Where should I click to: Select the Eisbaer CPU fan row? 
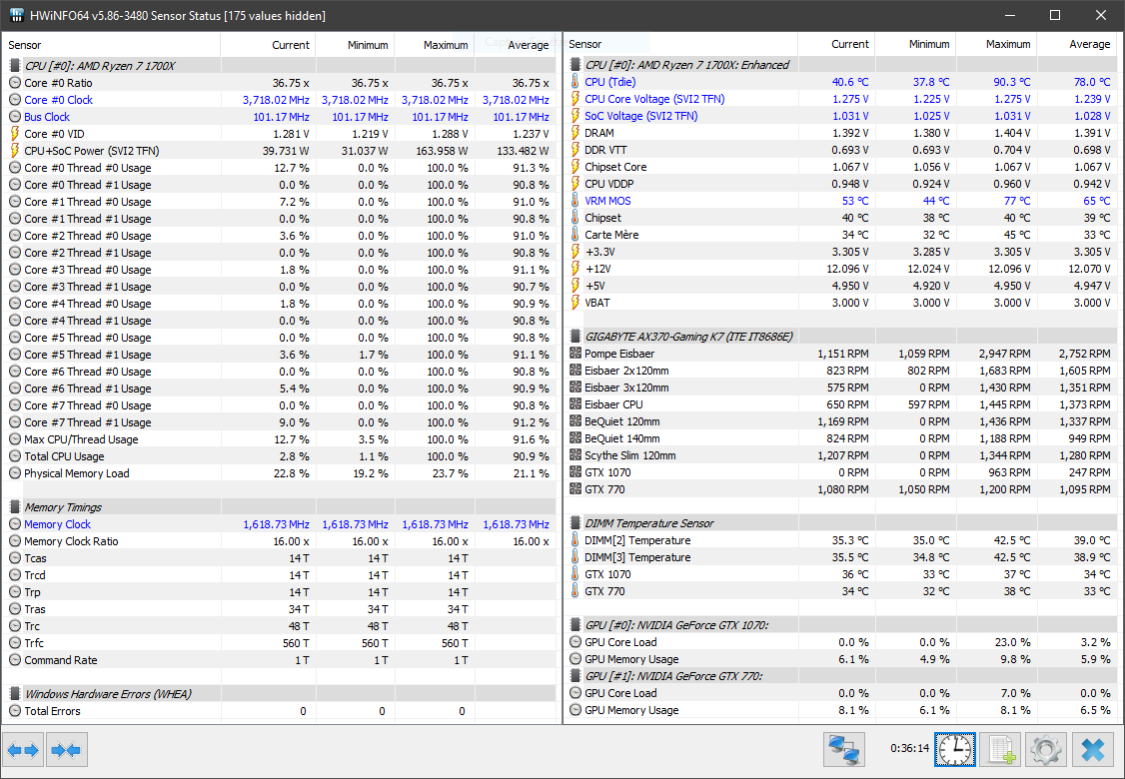click(840, 404)
